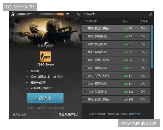Click signal bars icon in the 北方-澳服(多线) row
The width and height of the screenshot is (163, 130).
coord(126,68)
